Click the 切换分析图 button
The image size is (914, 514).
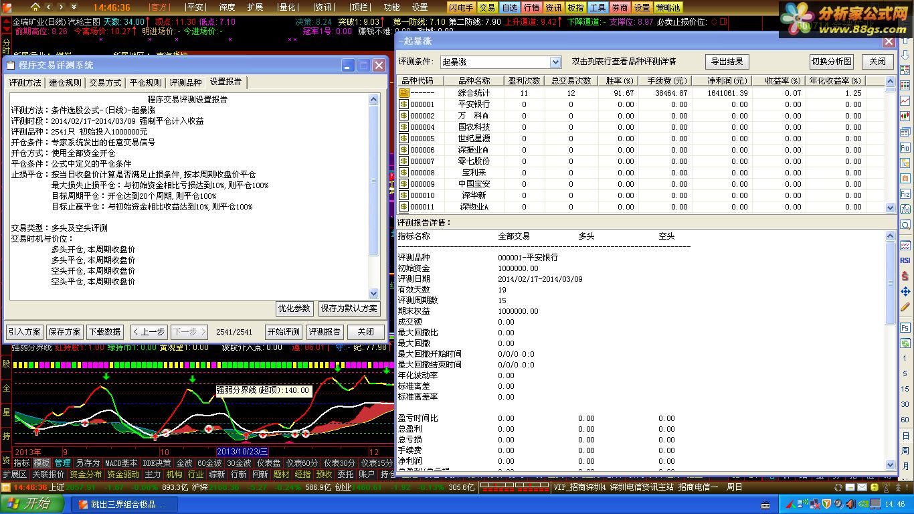[832, 62]
